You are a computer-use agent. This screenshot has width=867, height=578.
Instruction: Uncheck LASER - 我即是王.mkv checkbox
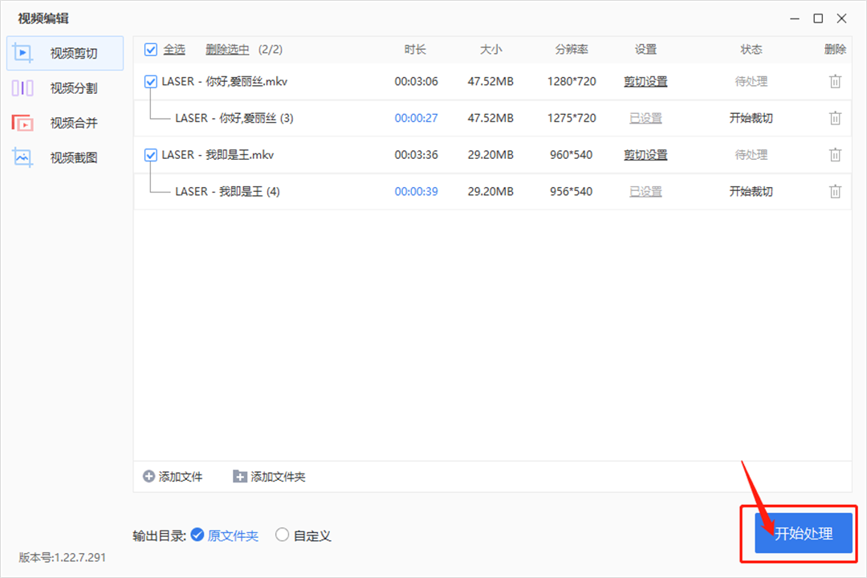tap(150, 156)
